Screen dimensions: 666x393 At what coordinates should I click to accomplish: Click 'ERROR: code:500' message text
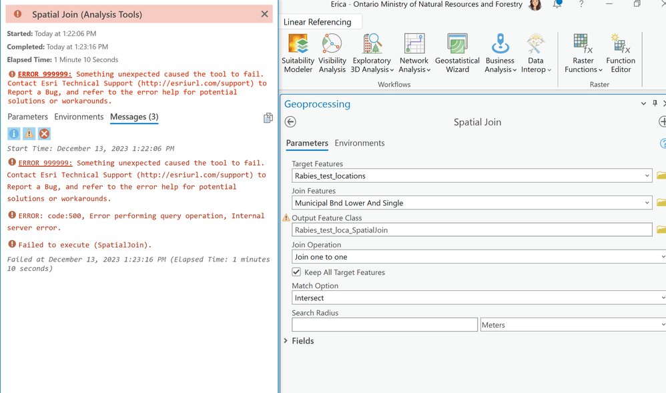coord(136,222)
